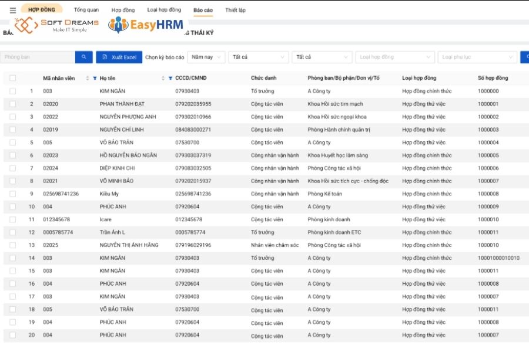Click the Chức danh column header

pos(263,78)
